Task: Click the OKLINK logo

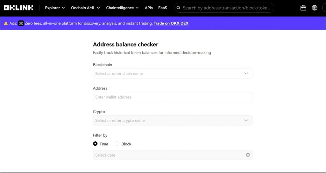Action: pos(18,8)
